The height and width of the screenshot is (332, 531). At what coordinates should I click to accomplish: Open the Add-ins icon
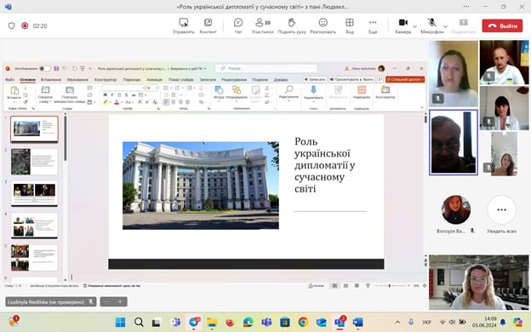362,89
